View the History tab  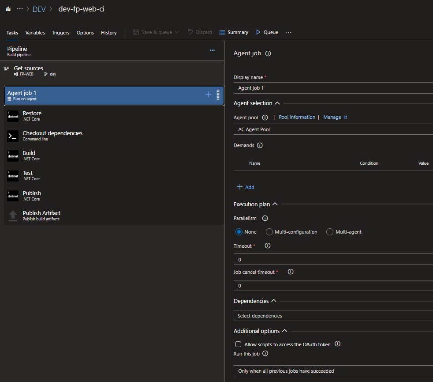tap(109, 33)
